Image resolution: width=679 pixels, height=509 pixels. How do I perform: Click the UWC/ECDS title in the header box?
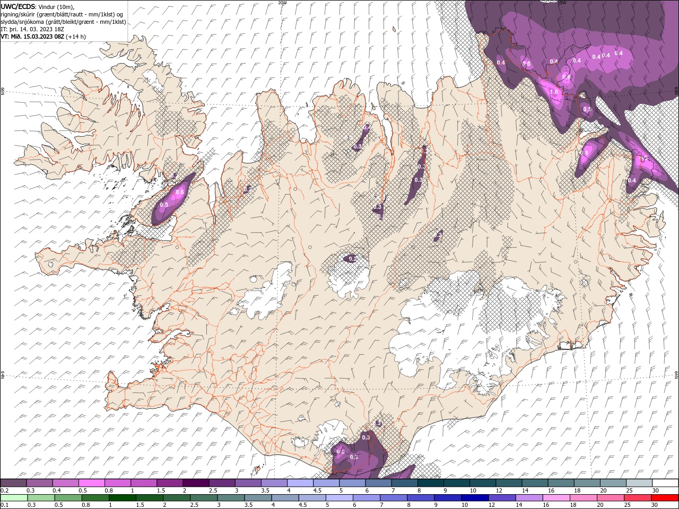(x=18, y=6)
